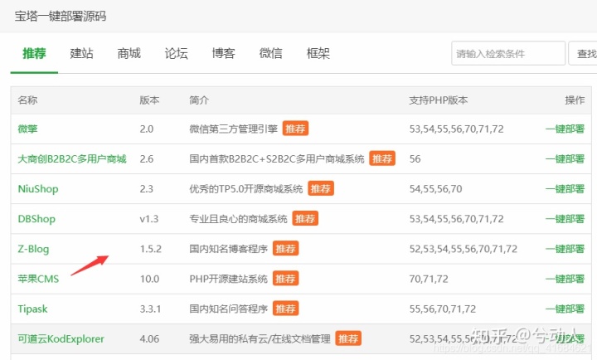
Task: Click the 操作 column header
Action: (x=575, y=100)
